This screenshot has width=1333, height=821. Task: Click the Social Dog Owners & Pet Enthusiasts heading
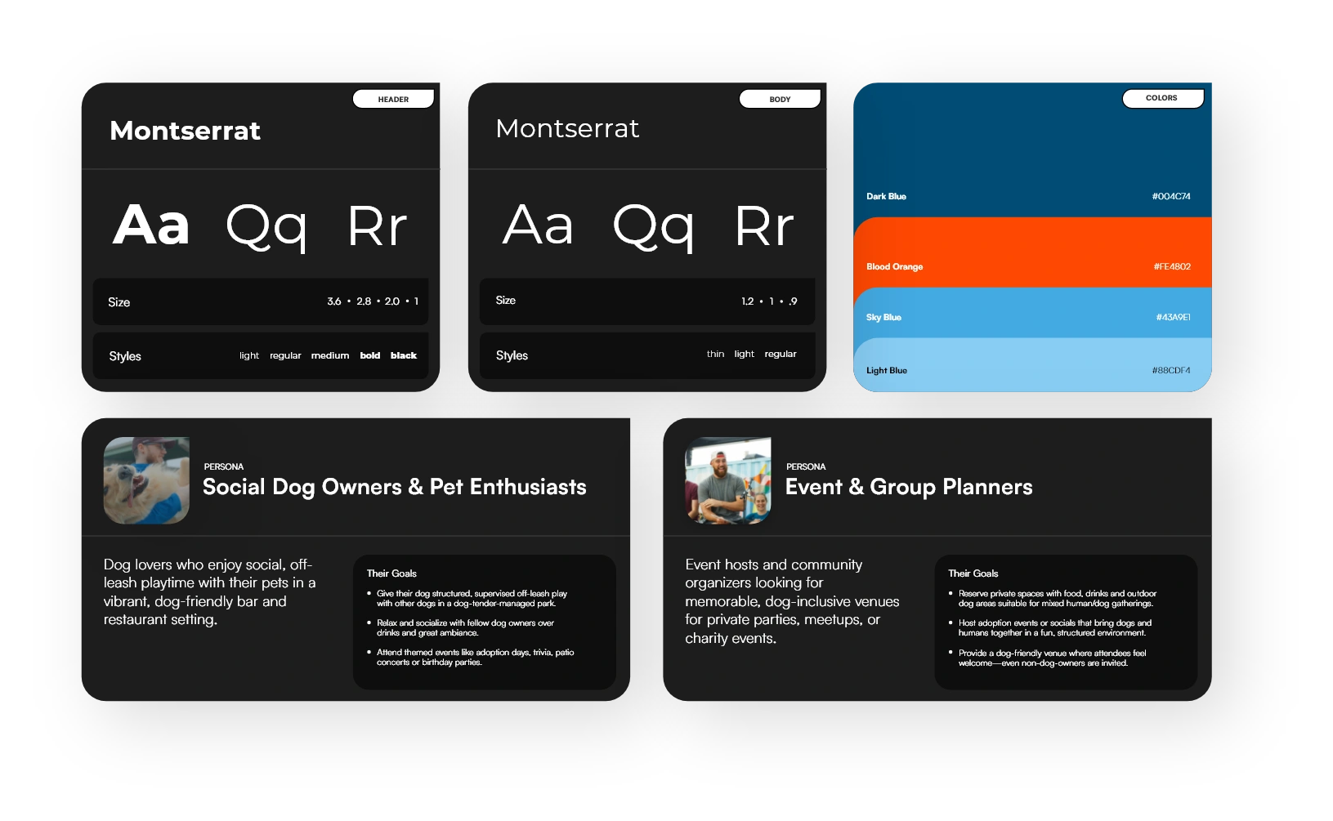pos(394,488)
